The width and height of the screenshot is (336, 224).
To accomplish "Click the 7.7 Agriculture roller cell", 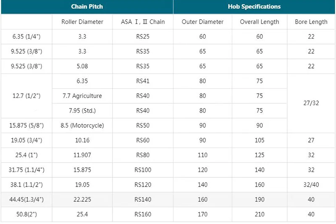I will 82,96.
